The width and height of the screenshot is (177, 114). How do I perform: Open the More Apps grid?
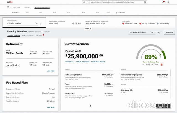pyautogui.click(x=121, y=13)
